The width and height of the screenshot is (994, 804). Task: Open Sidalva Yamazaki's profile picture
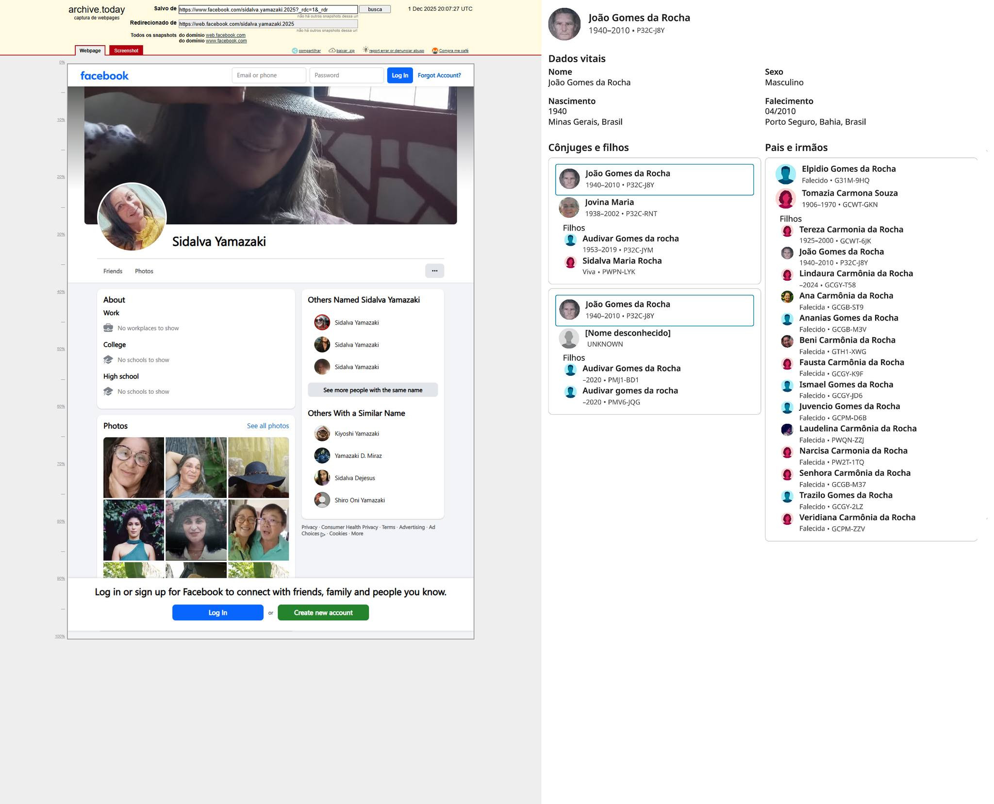point(132,217)
